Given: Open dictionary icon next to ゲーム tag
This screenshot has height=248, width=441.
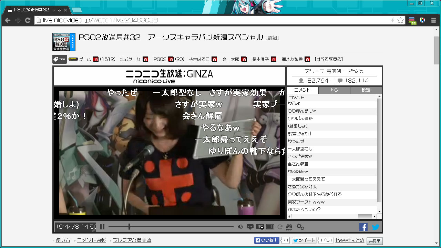Looking at the screenshot, I should (x=96, y=59).
